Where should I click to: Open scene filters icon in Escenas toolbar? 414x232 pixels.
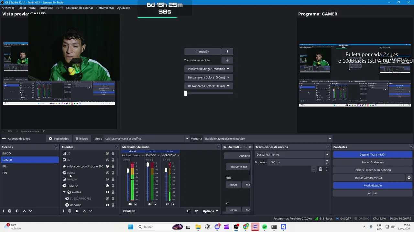[x=17, y=211]
